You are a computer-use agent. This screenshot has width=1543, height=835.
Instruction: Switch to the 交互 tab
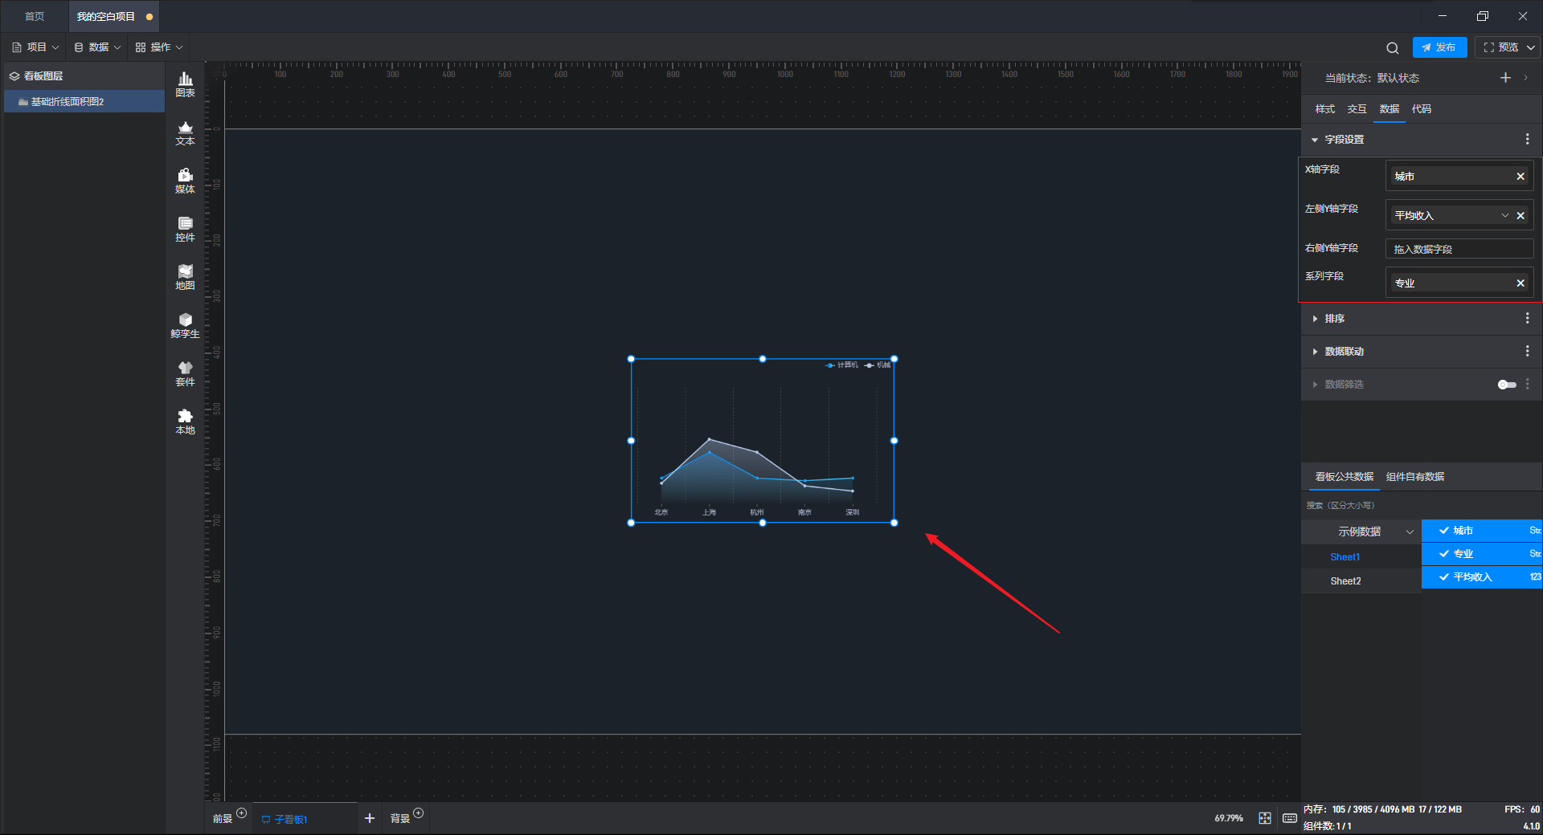pos(1357,109)
